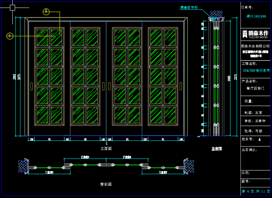Click the detail callout bubble B
The image size is (272, 198).
[46, 12]
